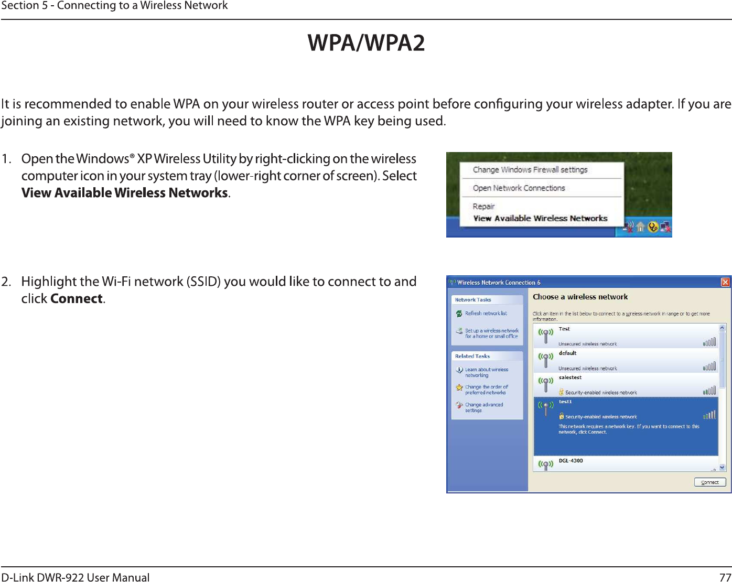Image resolution: width=732 pixels, height=582 pixels.
Task: Click the 'WPA/WPA2' page heading
Action: tap(366, 42)
